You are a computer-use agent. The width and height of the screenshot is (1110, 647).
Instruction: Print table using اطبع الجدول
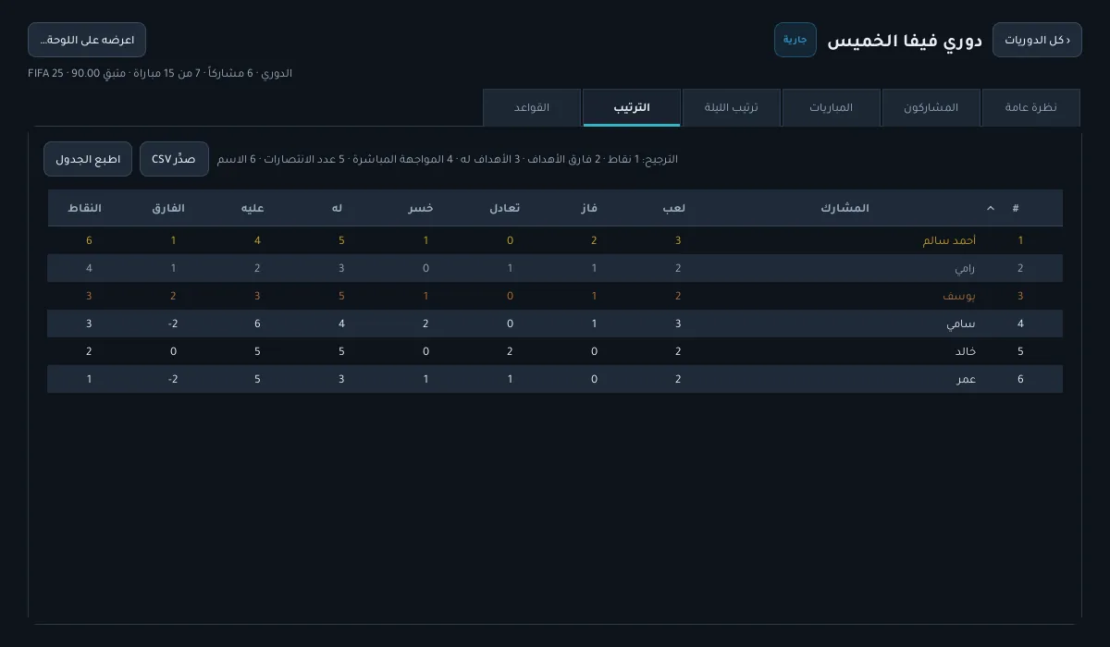[88, 159]
